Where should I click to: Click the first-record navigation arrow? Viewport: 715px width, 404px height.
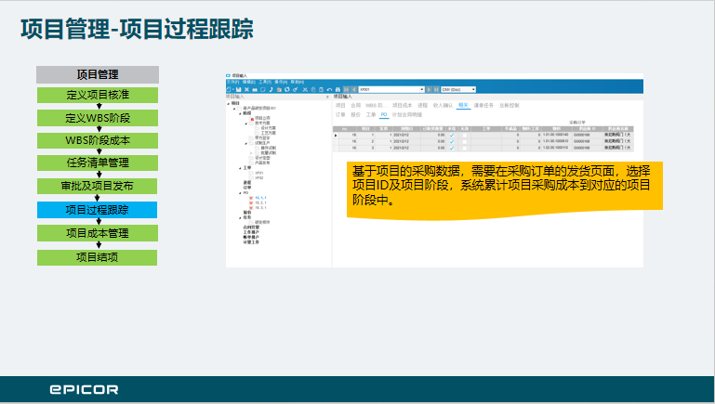tap(344, 89)
